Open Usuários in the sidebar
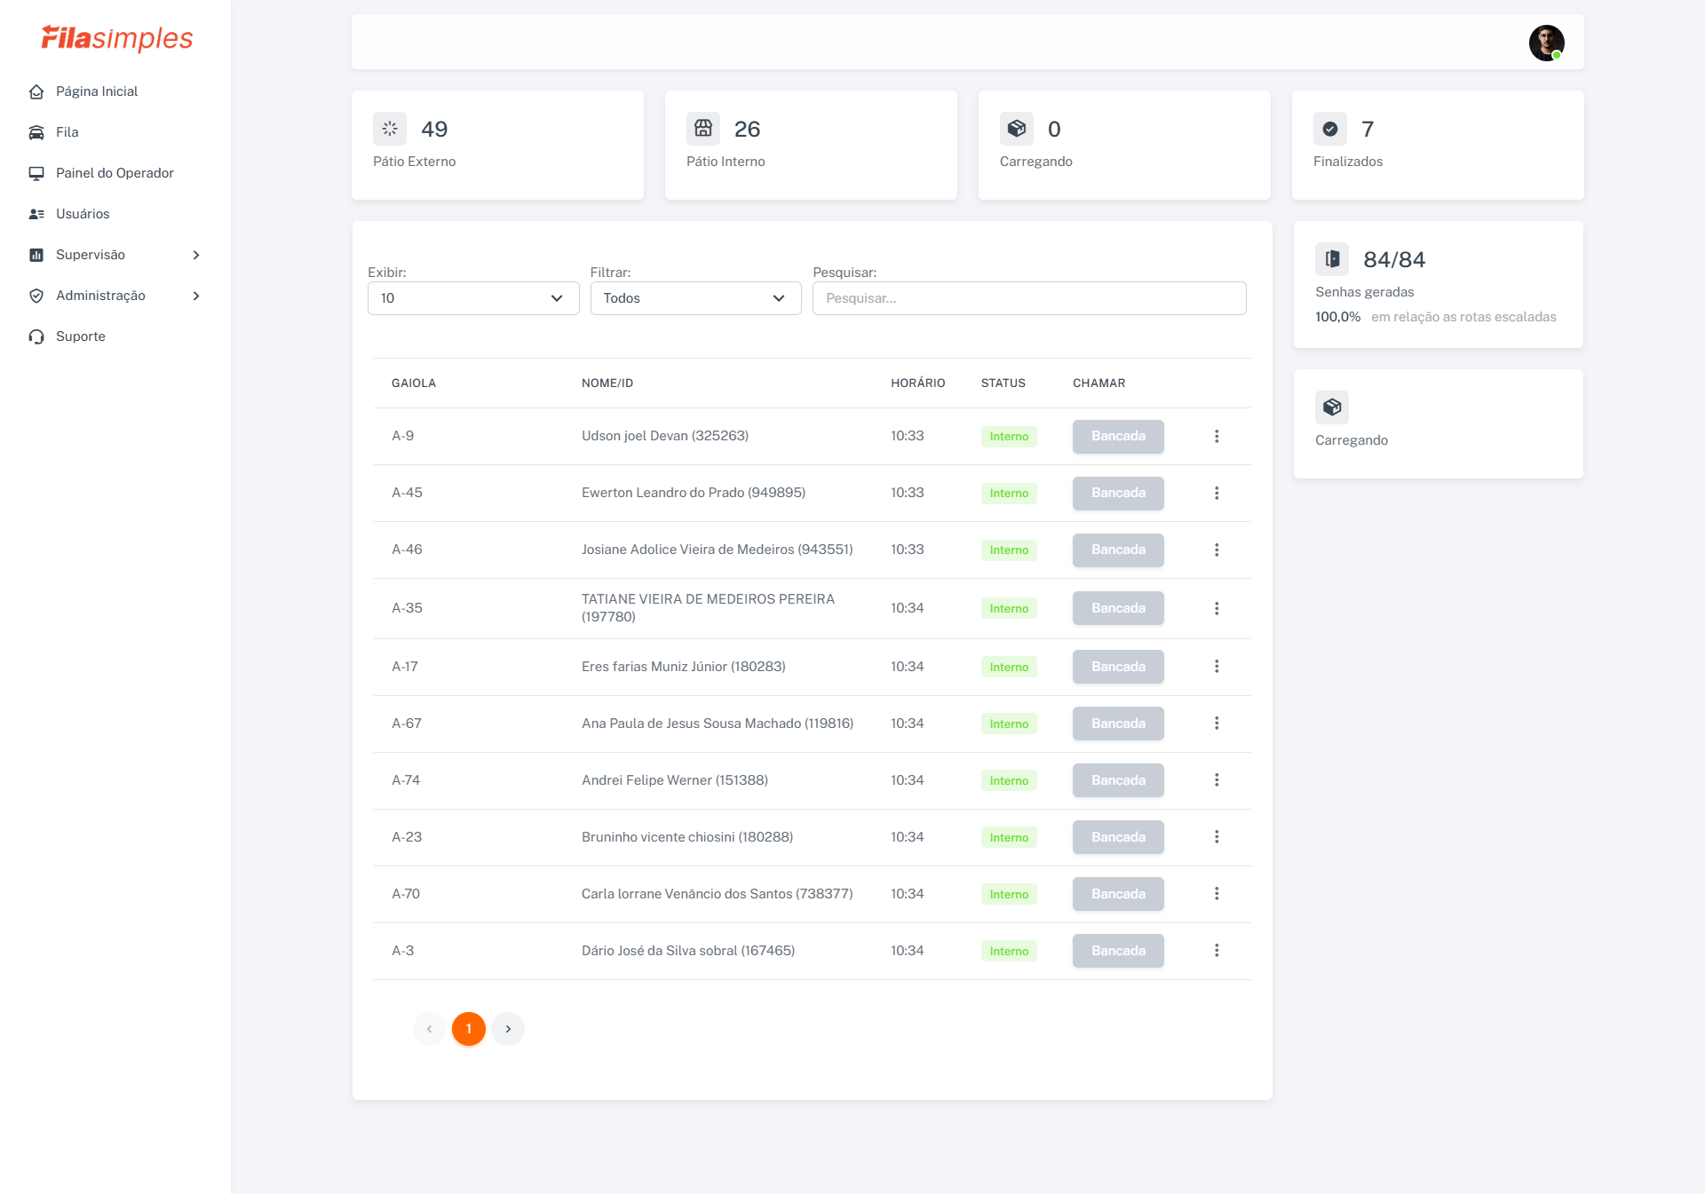Image resolution: width=1705 pixels, height=1194 pixels. point(82,214)
